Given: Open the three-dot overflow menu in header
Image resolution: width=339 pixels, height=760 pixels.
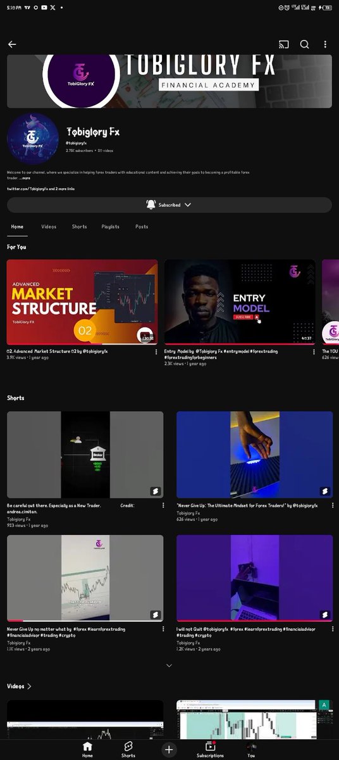Looking at the screenshot, I should tap(325, 44).
